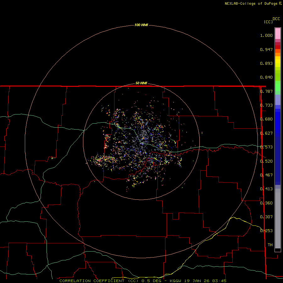Click the 03:45 timestamp in the caption
Screen dimensions: 283x283
click(x=219, y=281)
